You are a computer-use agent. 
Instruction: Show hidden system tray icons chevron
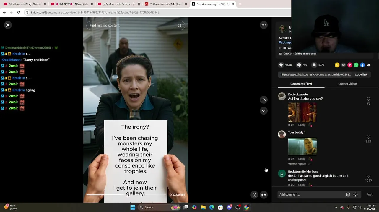(336, 207)
